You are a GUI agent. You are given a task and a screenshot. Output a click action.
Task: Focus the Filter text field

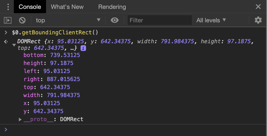(159, 20)
